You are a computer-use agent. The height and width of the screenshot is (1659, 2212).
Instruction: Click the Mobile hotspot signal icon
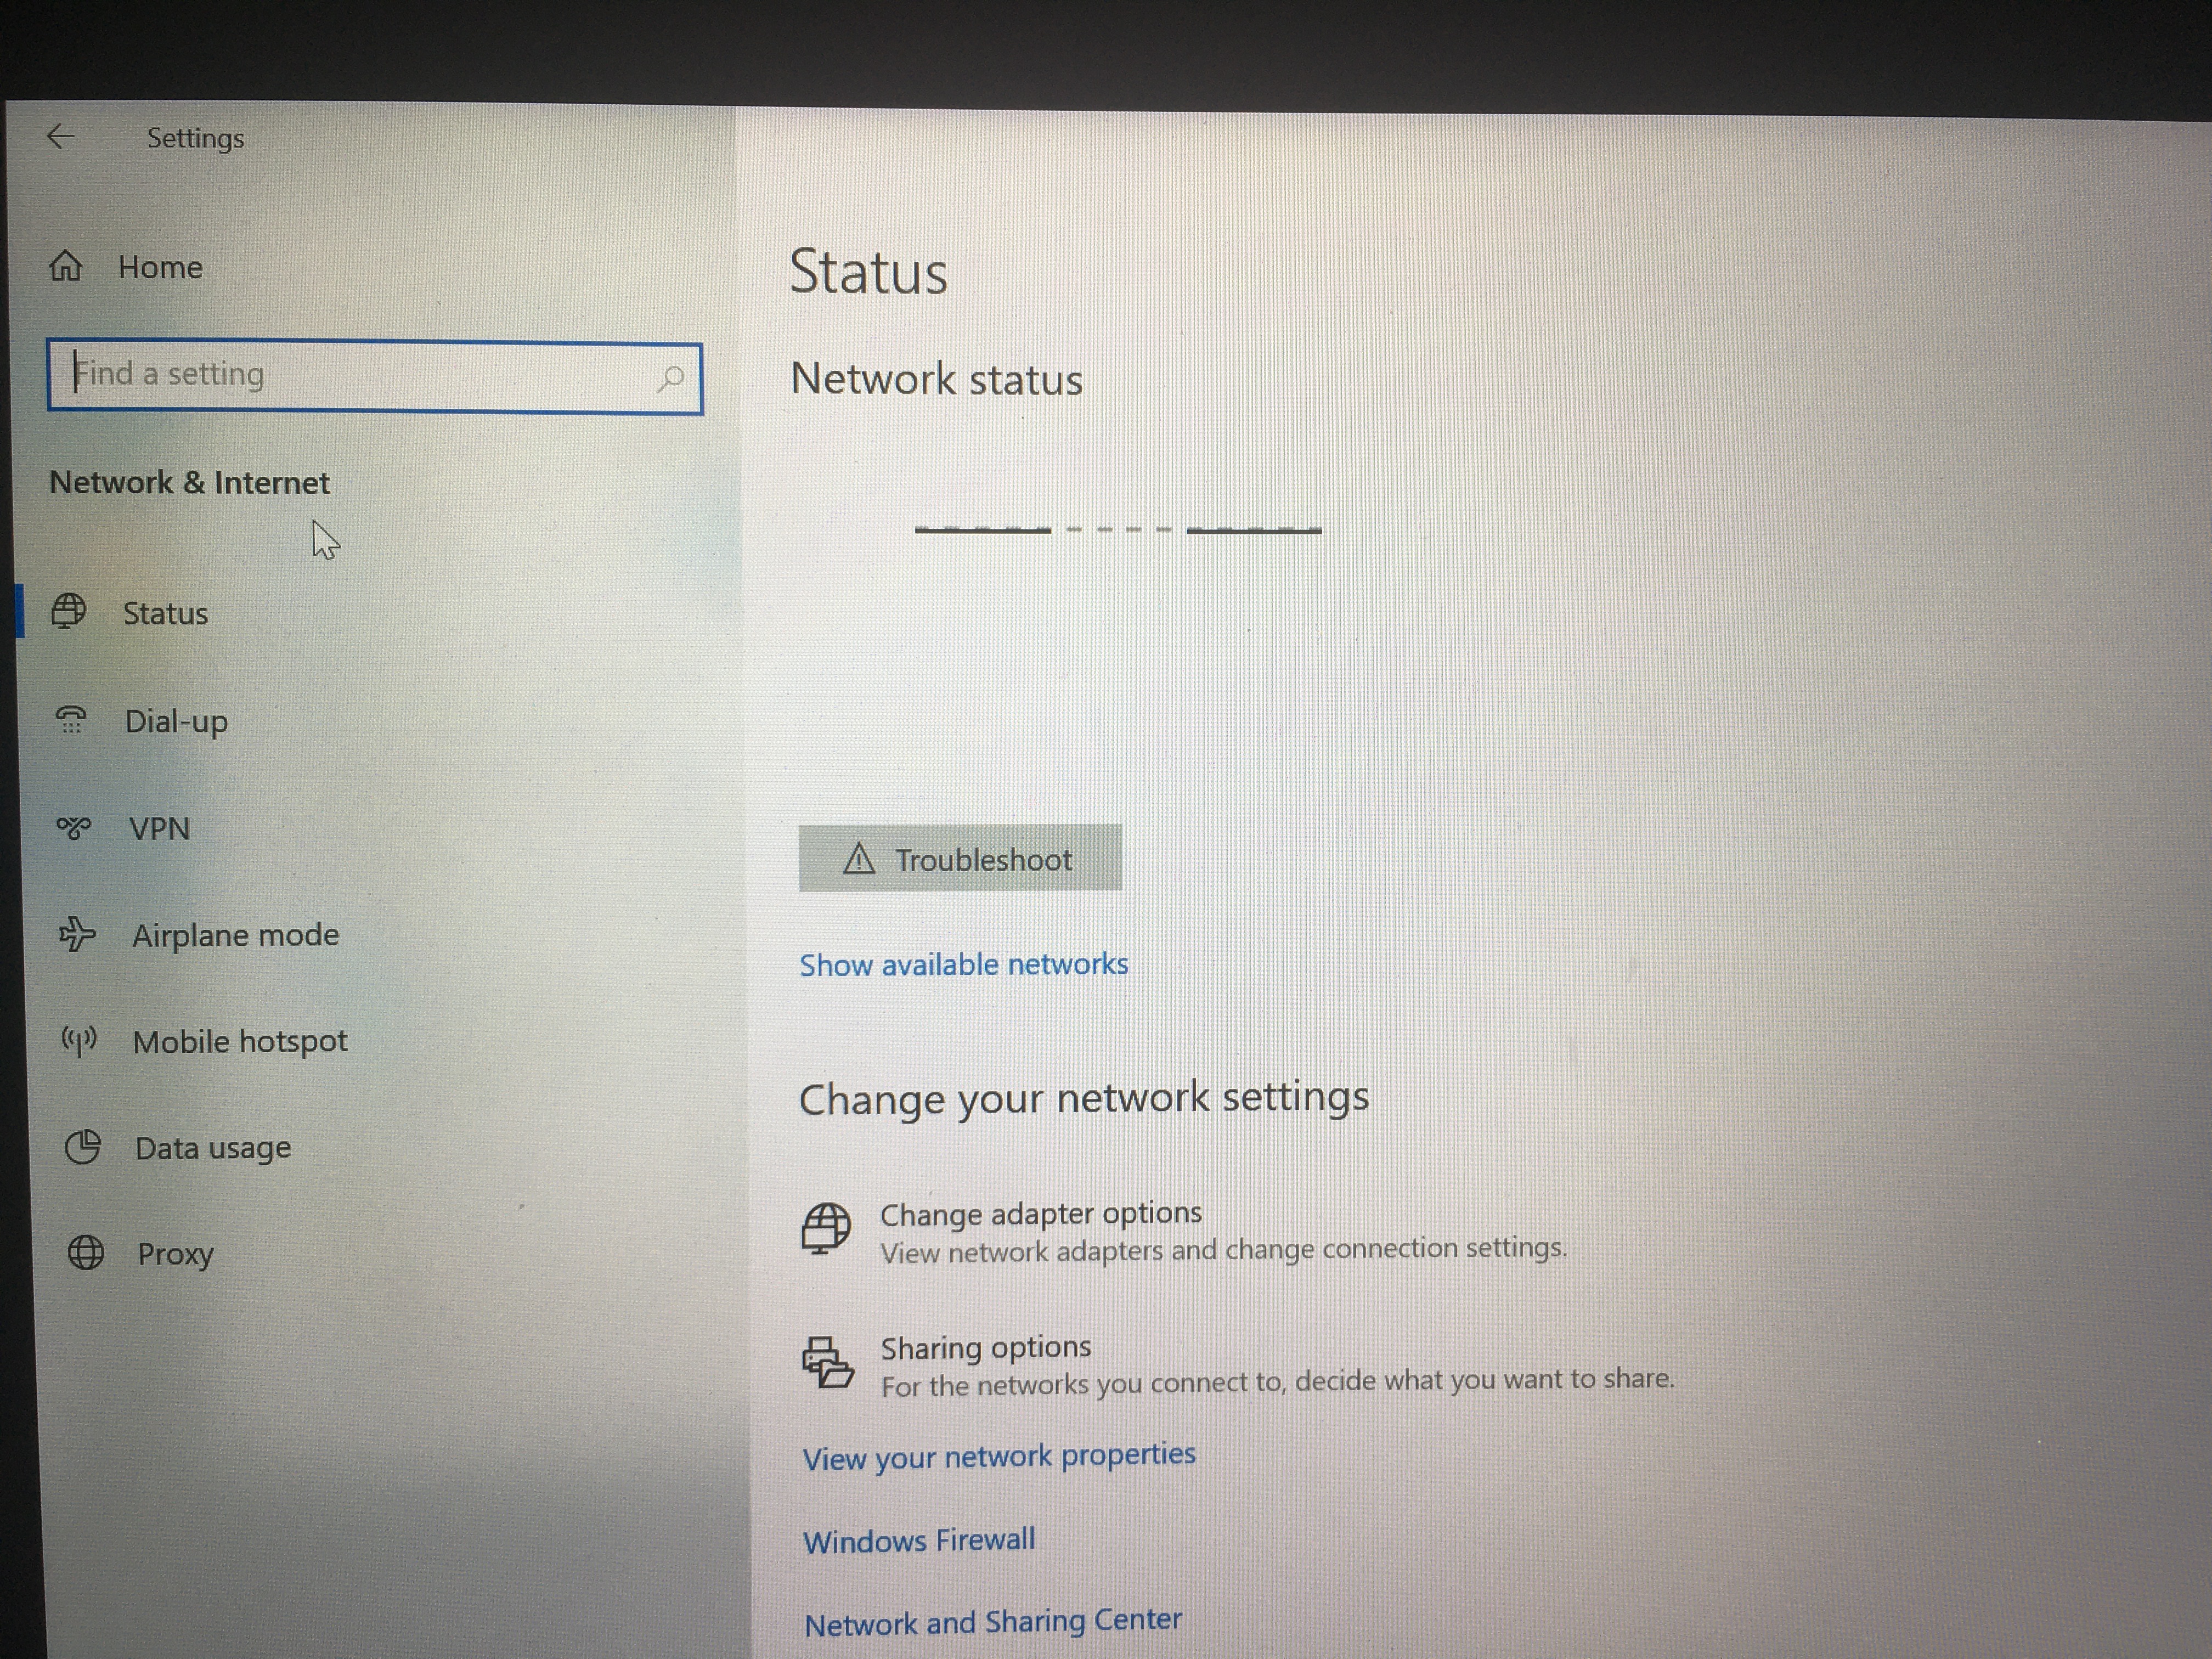(x=79, y=1040)
